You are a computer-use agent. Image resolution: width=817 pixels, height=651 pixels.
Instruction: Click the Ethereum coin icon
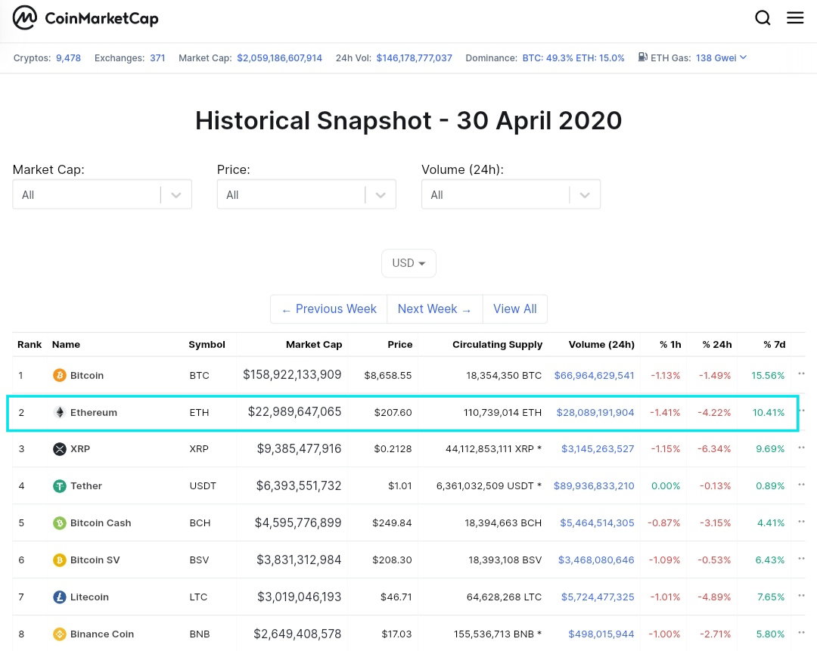[60, 412]
